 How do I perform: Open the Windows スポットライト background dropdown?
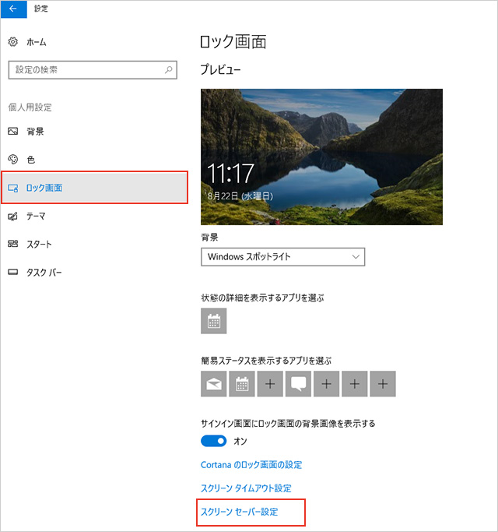point(282,257)
